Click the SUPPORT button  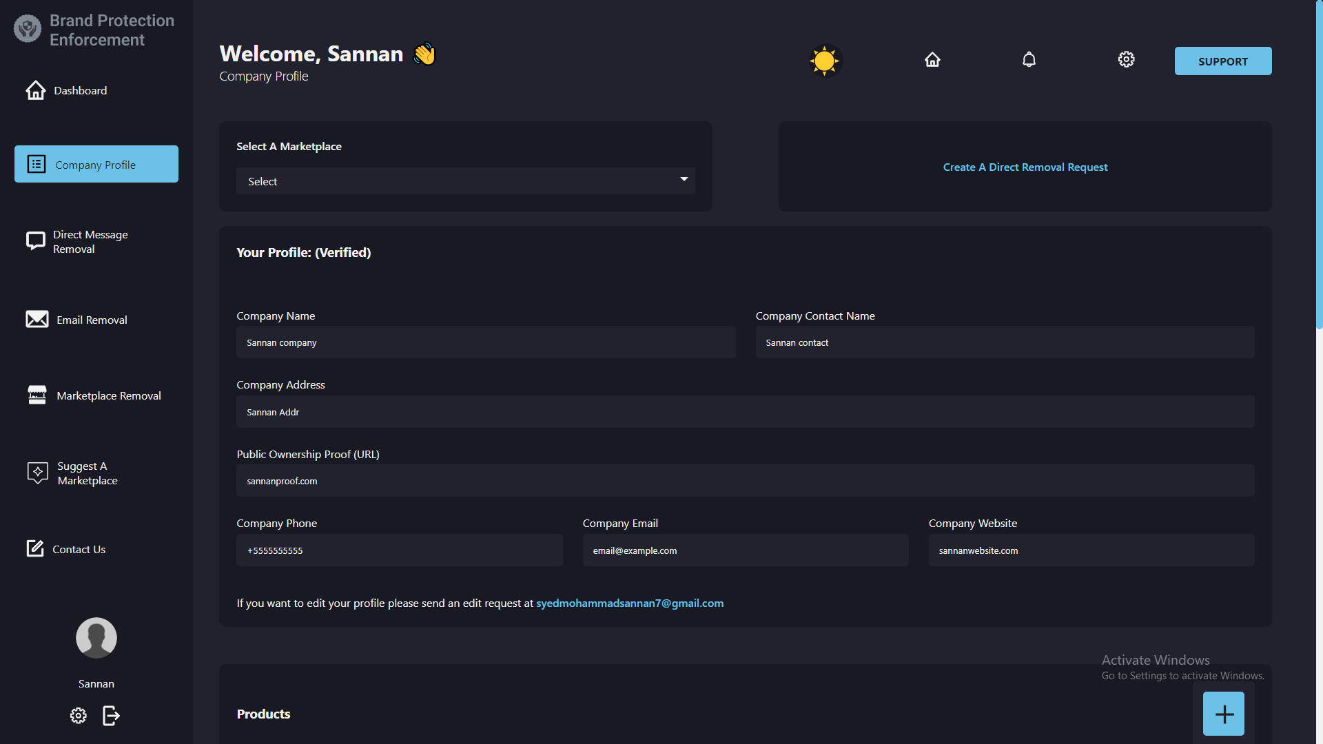(1223, 61)
